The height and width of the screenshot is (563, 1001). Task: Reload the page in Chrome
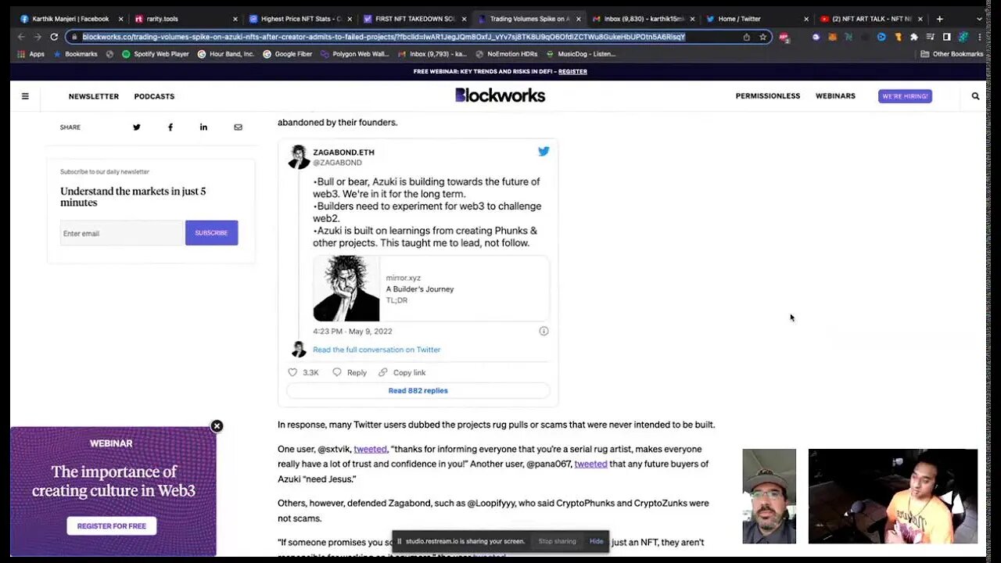(54, 37)
